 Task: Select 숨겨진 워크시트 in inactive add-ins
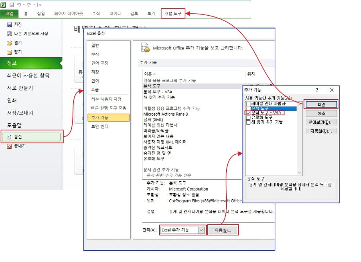[158, 147]
